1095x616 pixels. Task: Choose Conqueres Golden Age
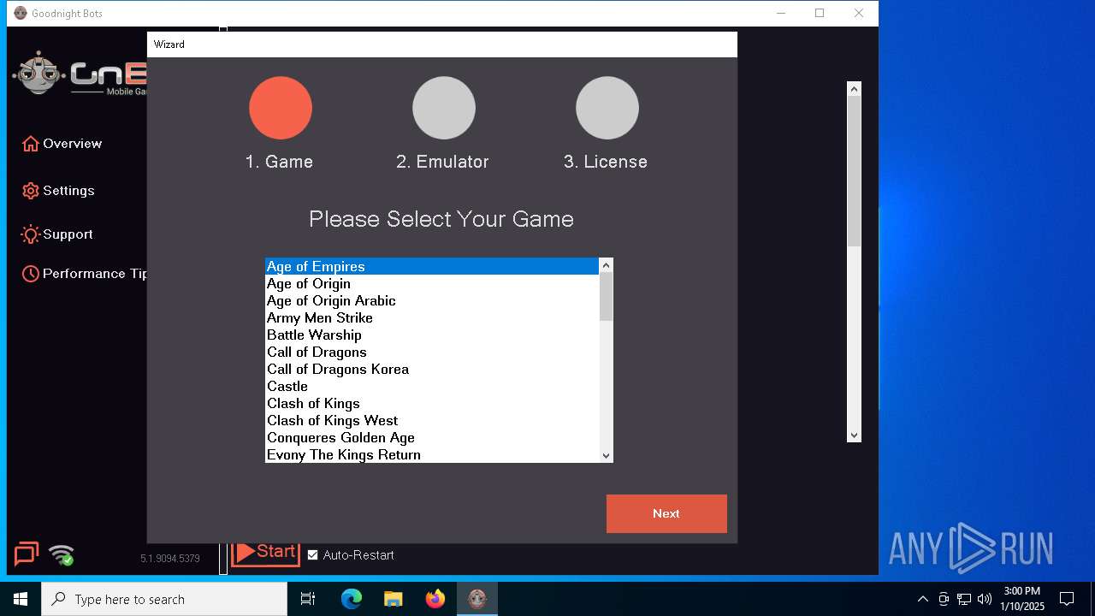coord(432,437)
